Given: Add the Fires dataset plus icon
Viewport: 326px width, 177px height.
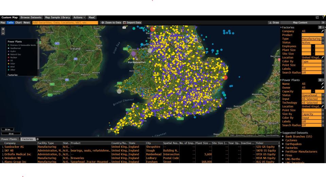Looking at the screenshot, I should pos(283,155).
